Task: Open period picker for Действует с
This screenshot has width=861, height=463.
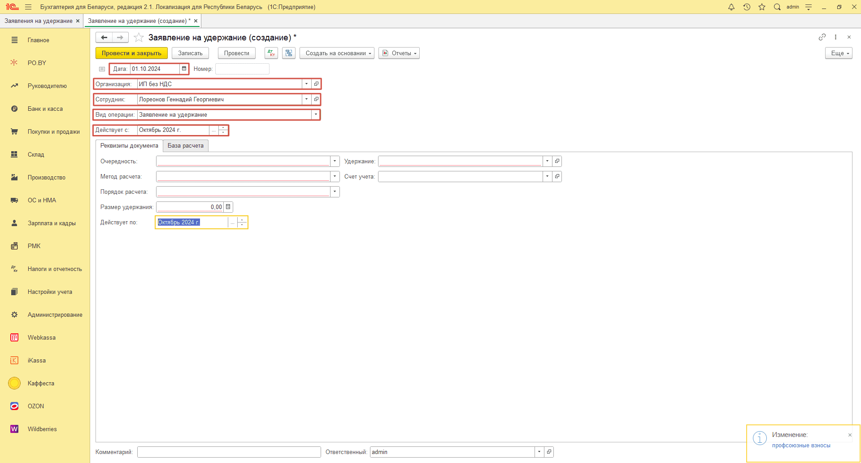Action: tap(213, 130)
